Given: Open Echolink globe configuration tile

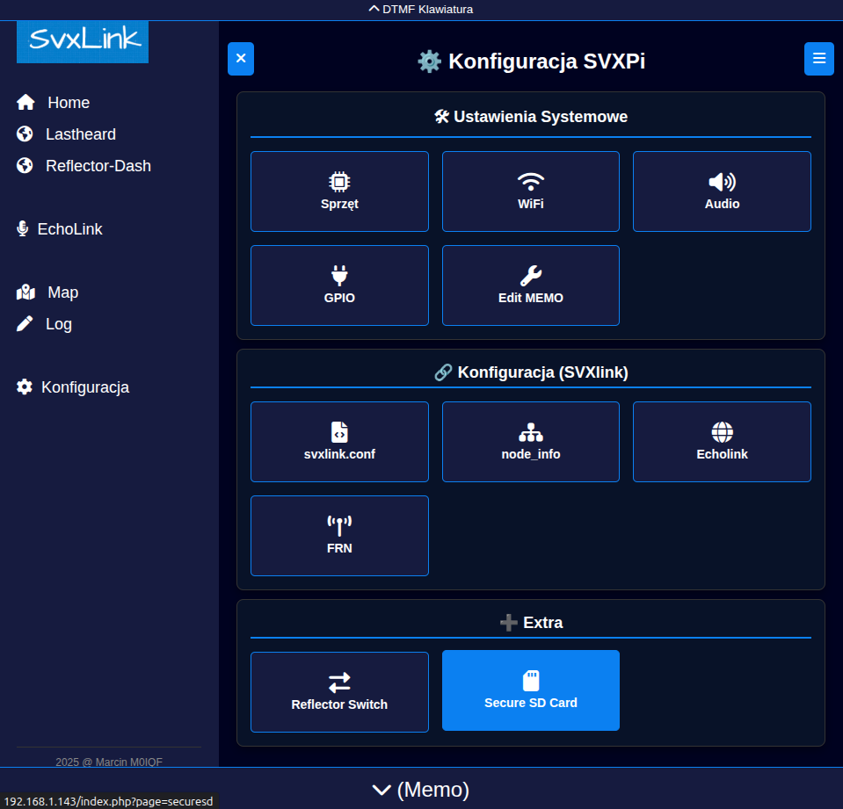Looking at the screenshot, I should pyautogui.click(x=722, y=442).
